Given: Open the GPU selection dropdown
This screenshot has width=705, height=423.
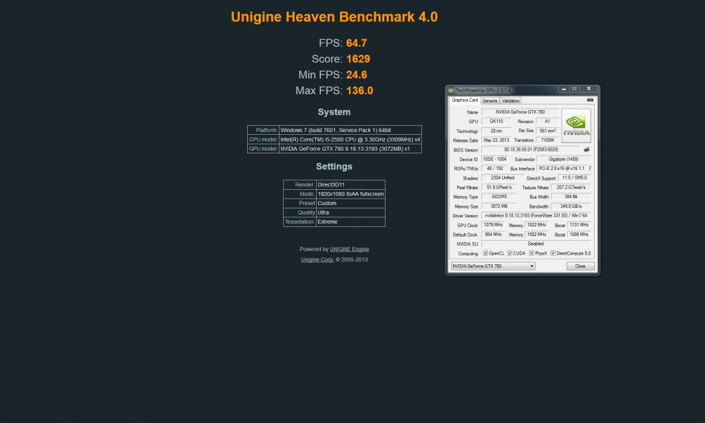Looking at the screenshot, I should pos(493,266).
